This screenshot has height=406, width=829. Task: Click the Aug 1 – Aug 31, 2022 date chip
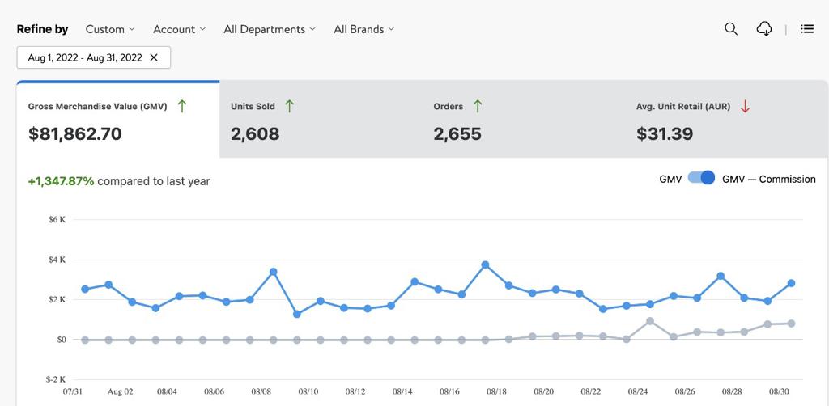tap(84, 57)
